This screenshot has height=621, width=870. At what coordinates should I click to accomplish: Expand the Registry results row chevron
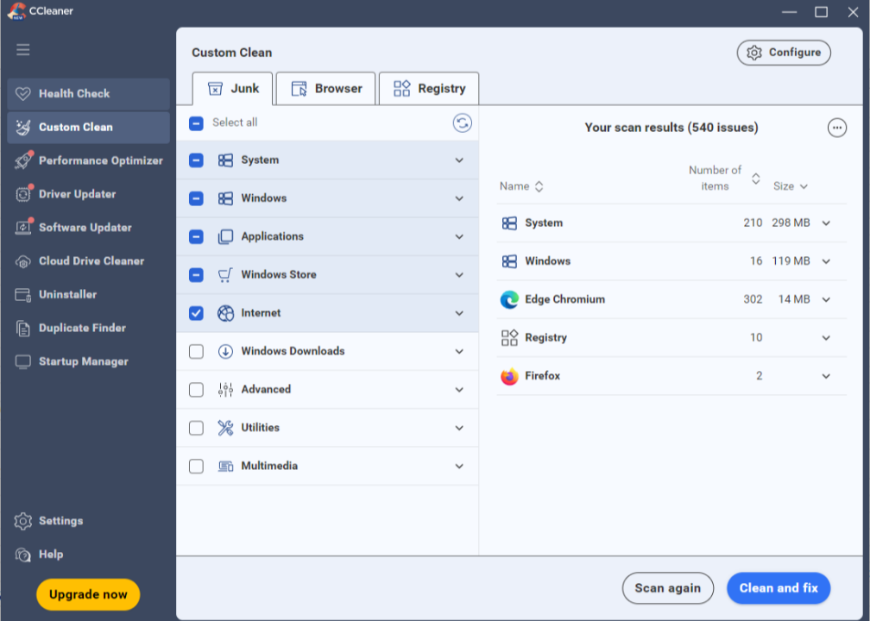point(826,338)
